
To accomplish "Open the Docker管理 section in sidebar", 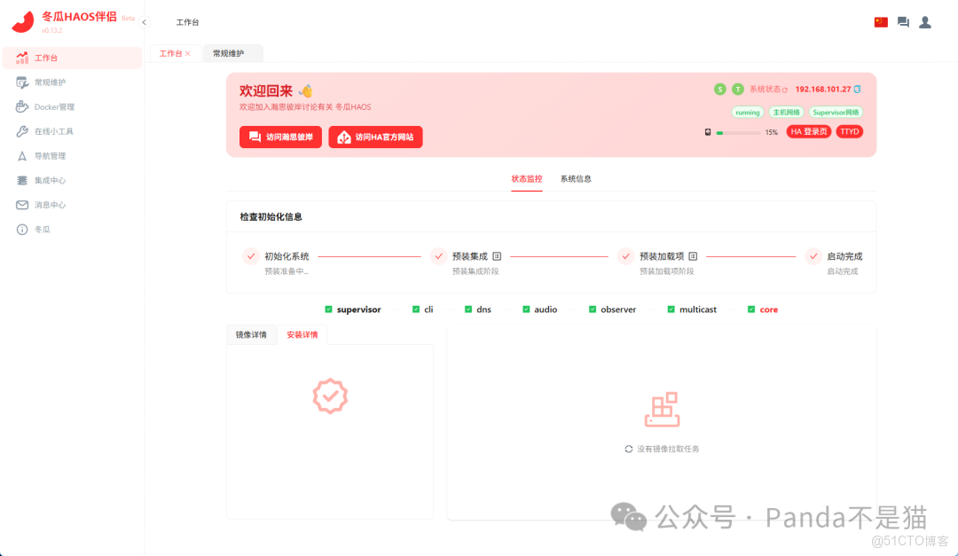I will coord(59,106).
